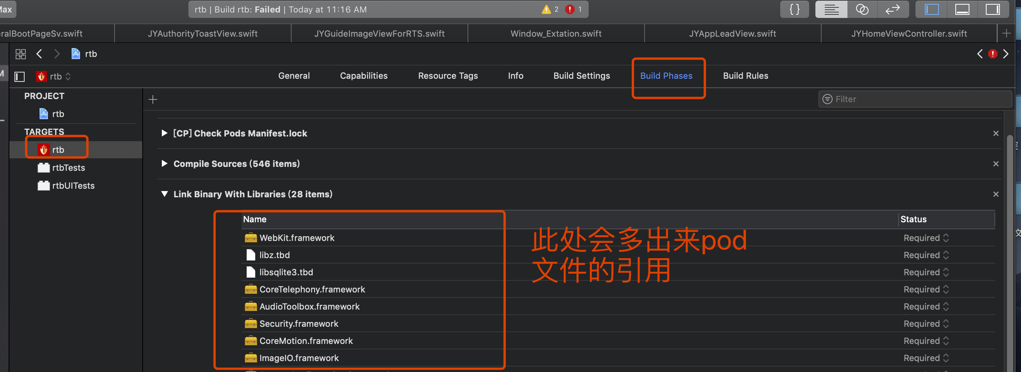
Task: Delete the Compile Sources phase
Action: click(996, 164)
